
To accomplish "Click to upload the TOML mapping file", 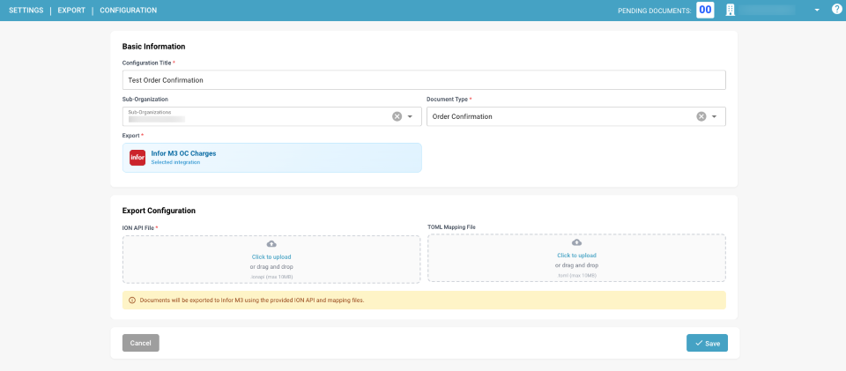I will (x=576, y=256).
